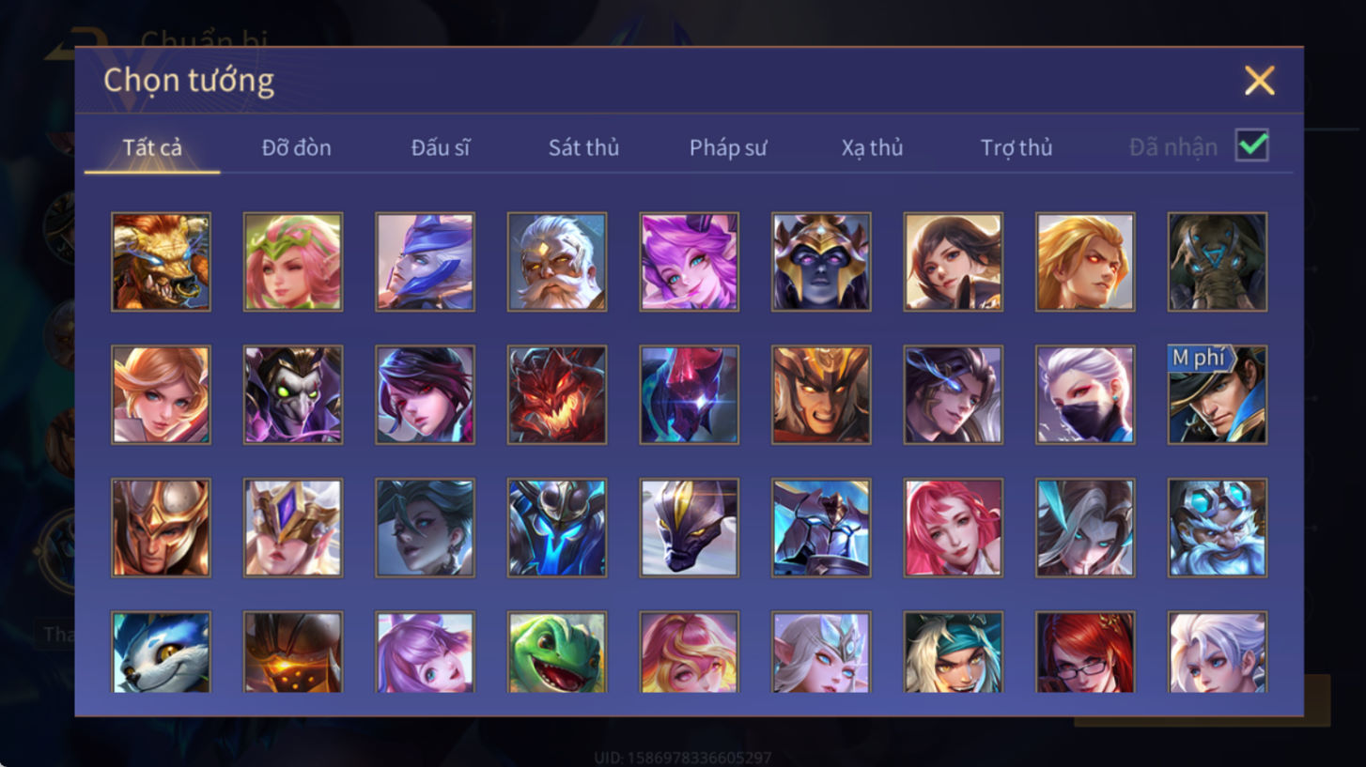
Task: Pick the pink-haired hero with green headband
Action: (x=293, y=261)
